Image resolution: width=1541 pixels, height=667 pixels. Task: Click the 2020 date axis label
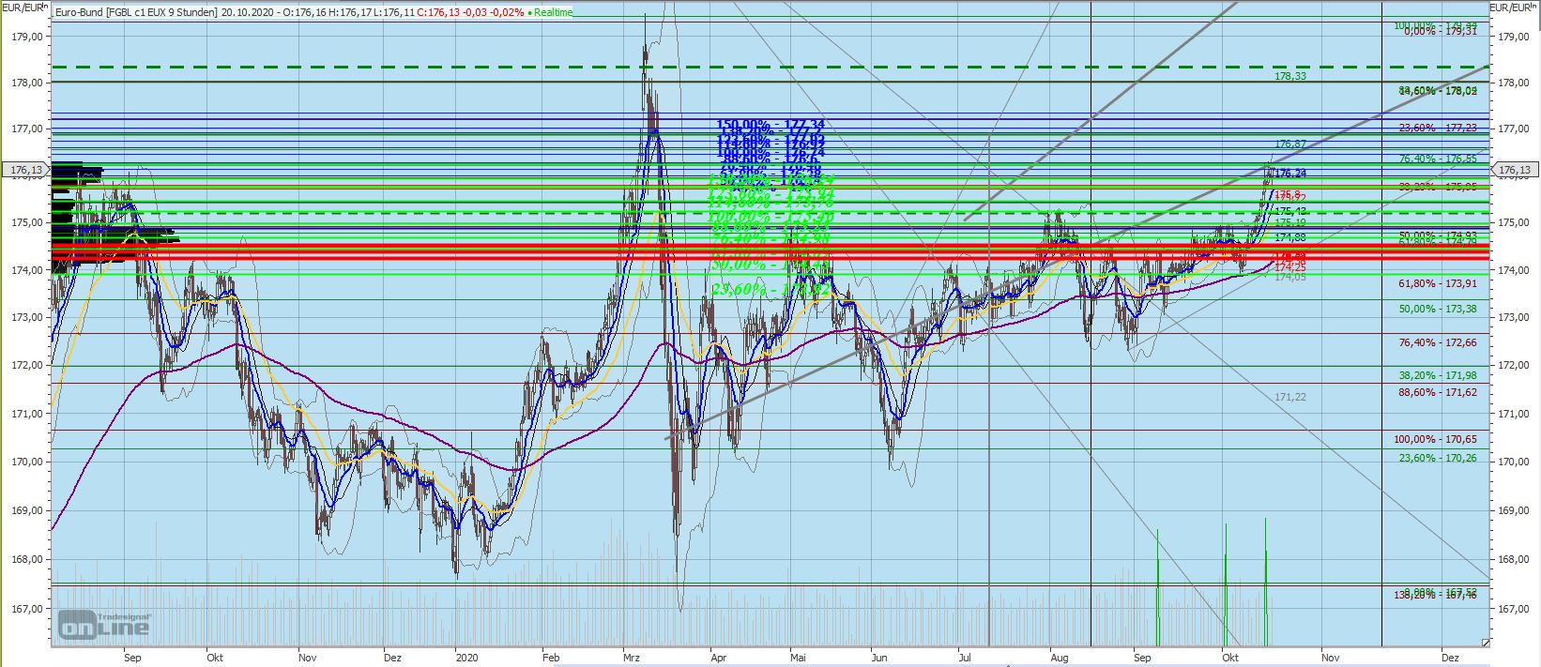[467, 658]
